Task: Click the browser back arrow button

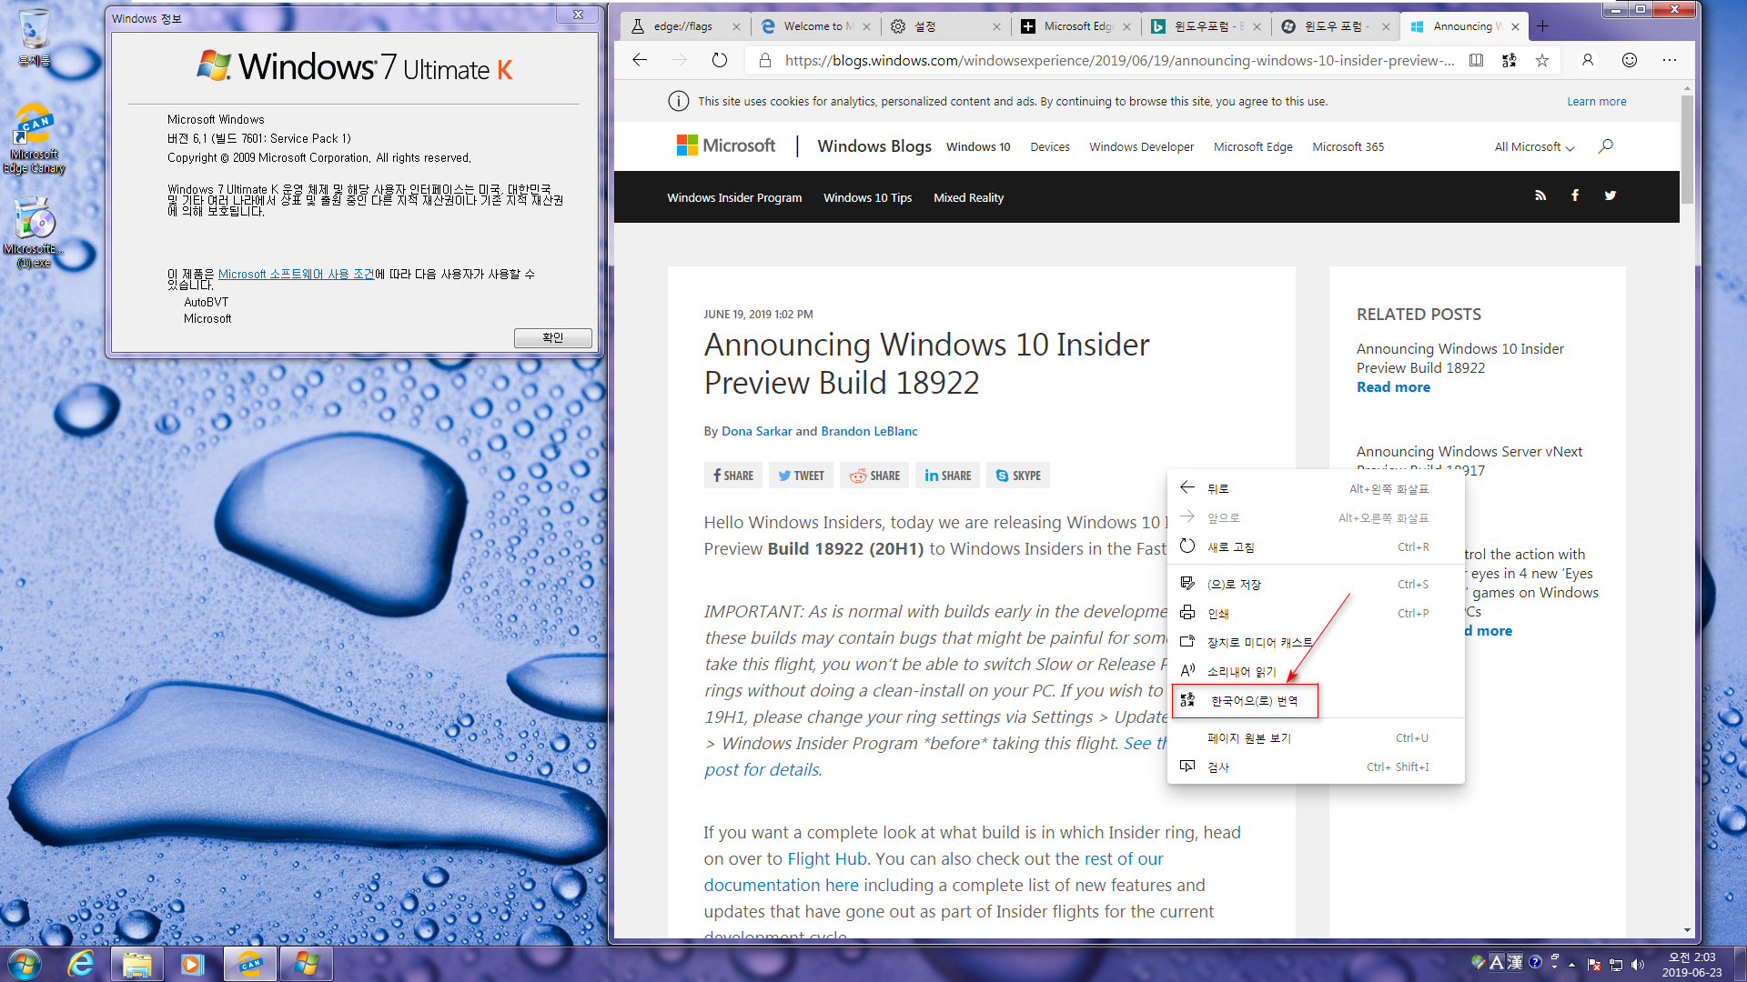Action: coord(640,60)
